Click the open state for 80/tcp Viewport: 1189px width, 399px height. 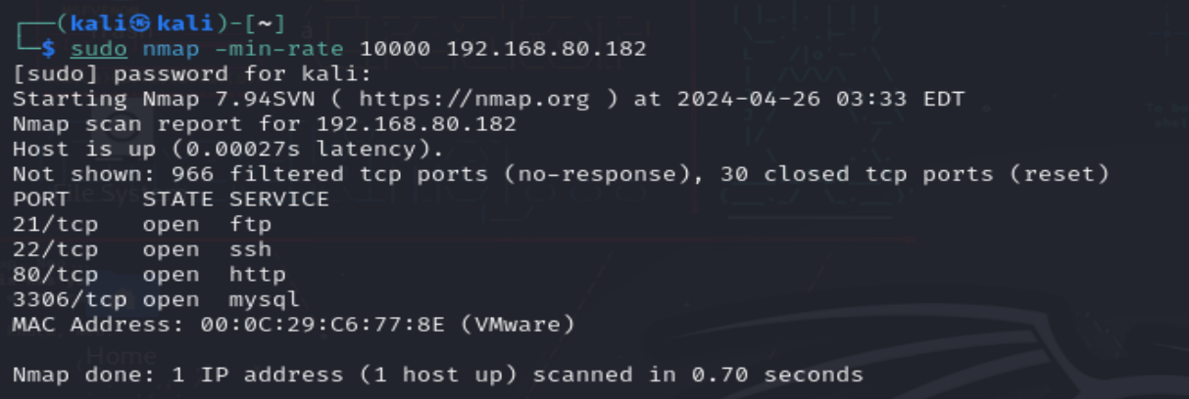171,275
